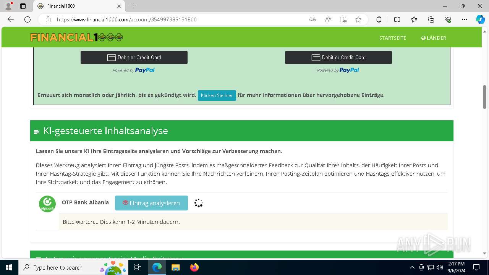The height and width of the screenshot is (275, 489).
Task: Click the Edge icon on taskbar
Action: (157, 267)
